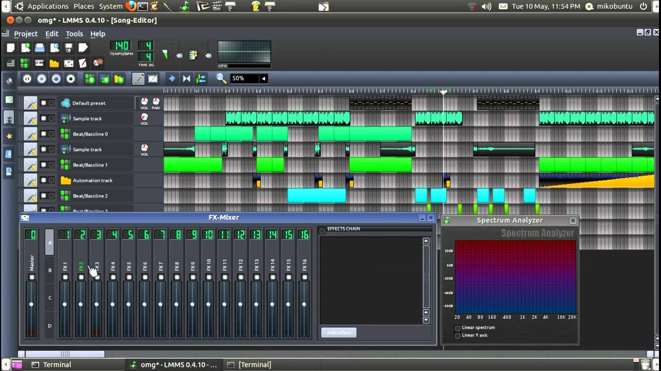Click the after-stop behaviour icon beside loop points

tap(201, 79)
